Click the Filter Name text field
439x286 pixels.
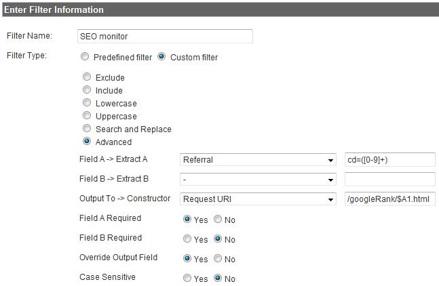pos(165,37)
